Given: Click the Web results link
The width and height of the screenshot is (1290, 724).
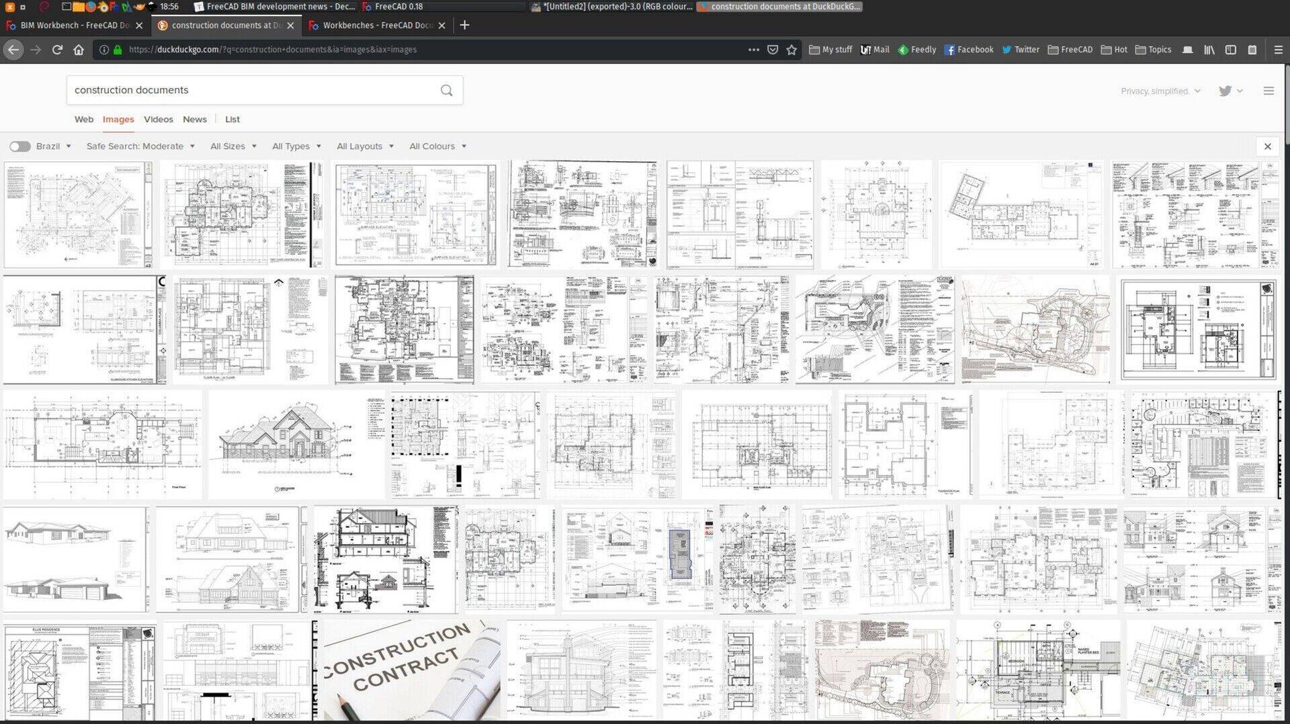Looking at the screenshot, I should [84, 119].
